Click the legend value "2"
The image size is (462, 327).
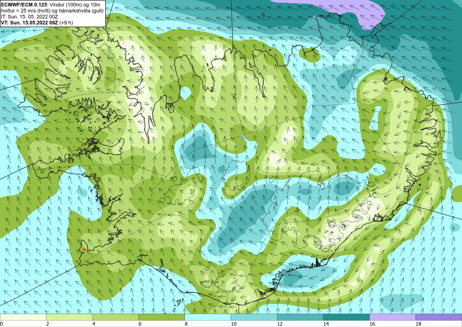(x=48, y=324)
